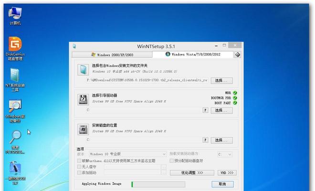Open the 计算机 desktop icon

(15, 16)
